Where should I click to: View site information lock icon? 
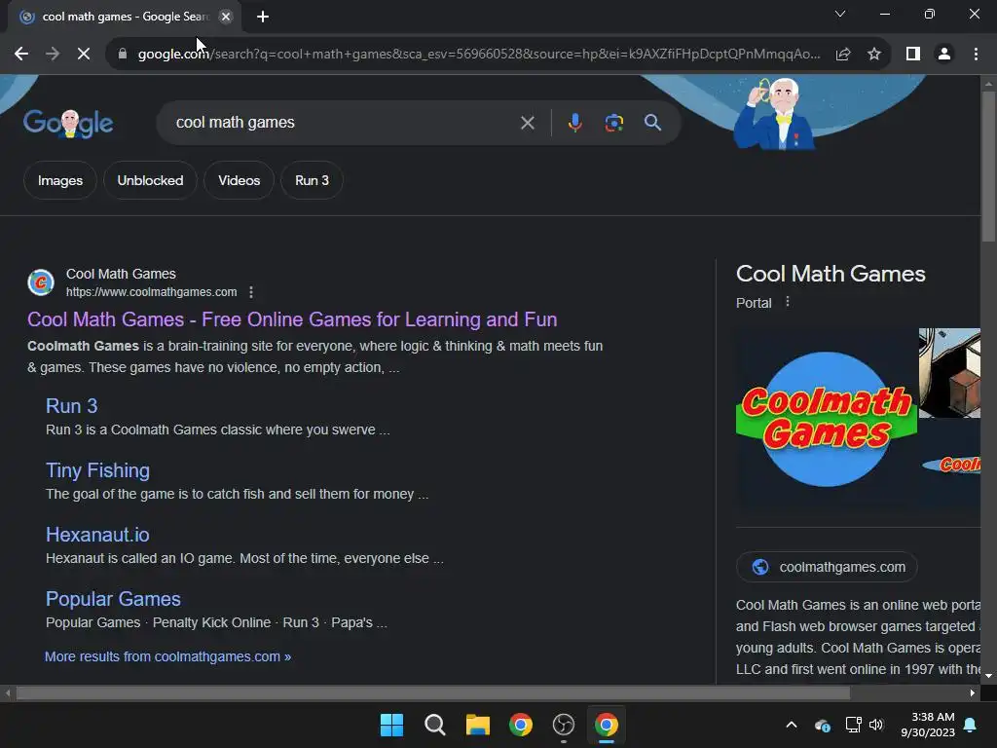click(x=123, y=55)
